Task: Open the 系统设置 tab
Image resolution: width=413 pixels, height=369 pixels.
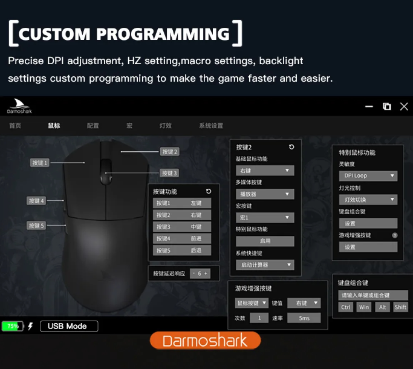Action: [211, 125]
